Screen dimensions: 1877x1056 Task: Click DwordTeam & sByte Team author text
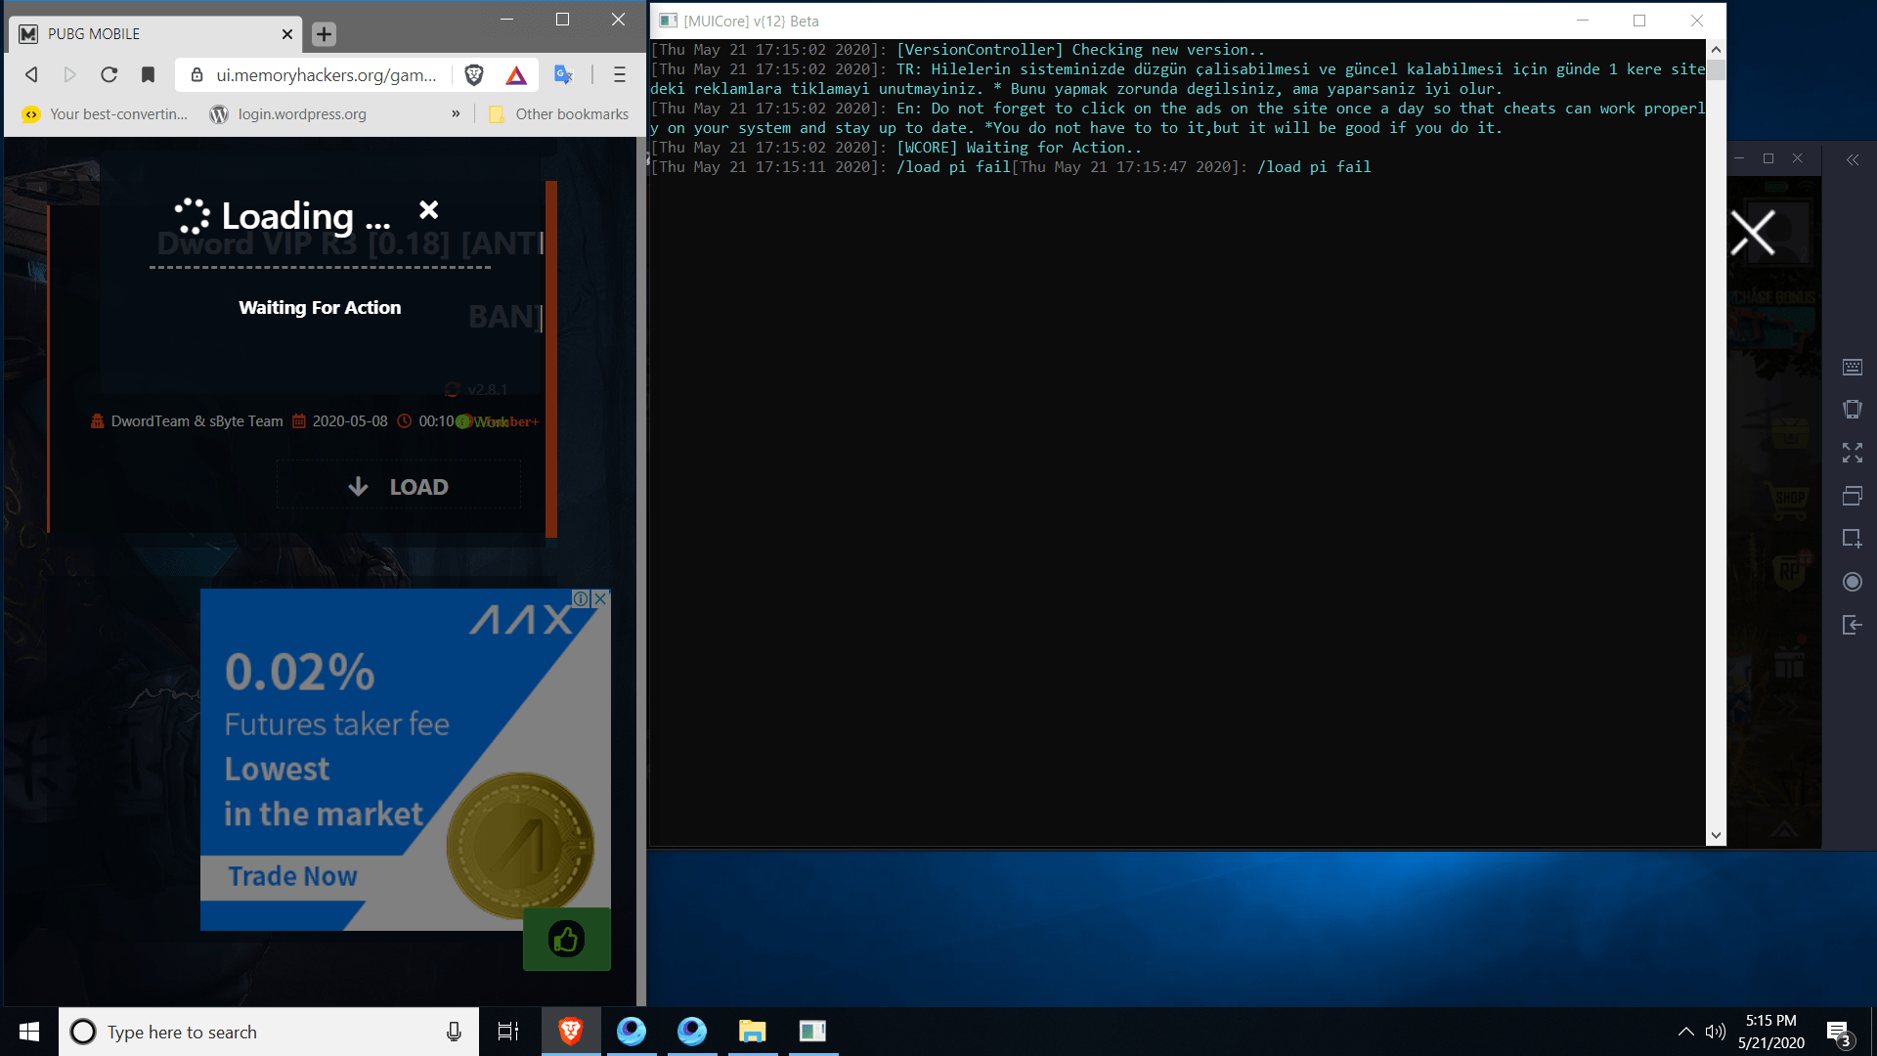point(196,421)
